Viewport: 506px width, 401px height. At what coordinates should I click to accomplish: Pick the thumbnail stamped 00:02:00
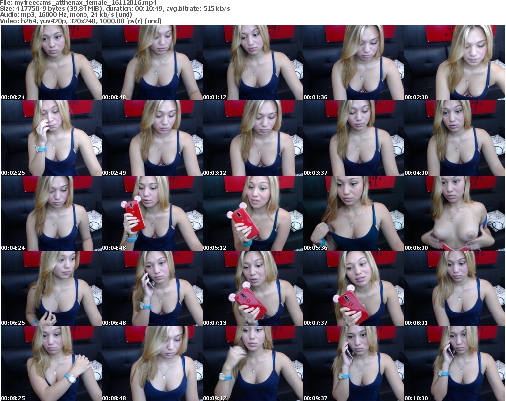pyautogui.click(x=455, y=63)
